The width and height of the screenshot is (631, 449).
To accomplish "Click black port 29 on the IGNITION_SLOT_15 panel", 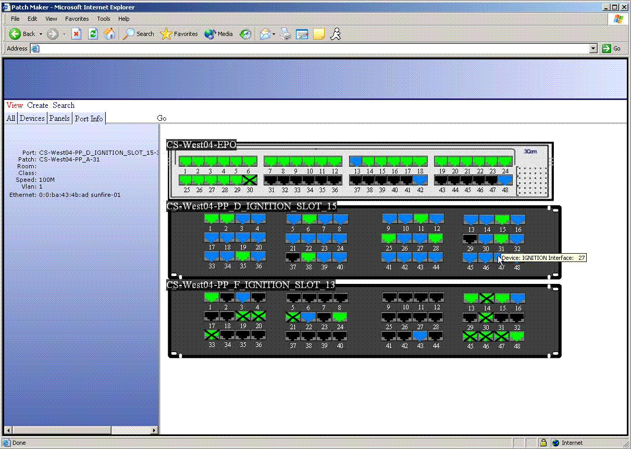I will 470,239.
